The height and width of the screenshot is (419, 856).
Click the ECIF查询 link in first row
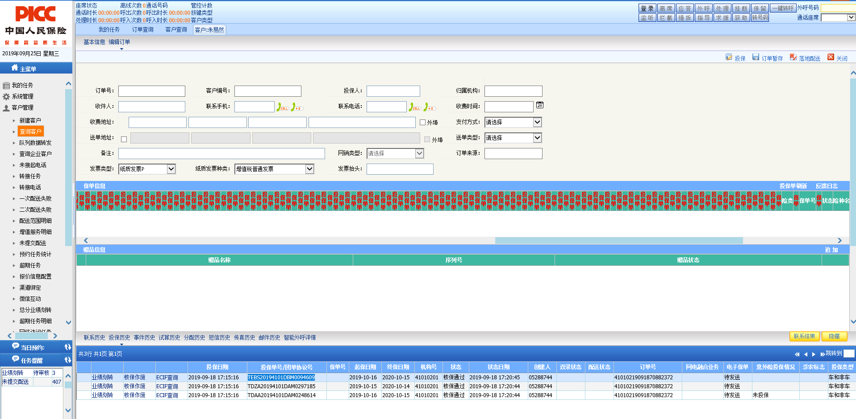pyautogui.click(x=167, y=378)
